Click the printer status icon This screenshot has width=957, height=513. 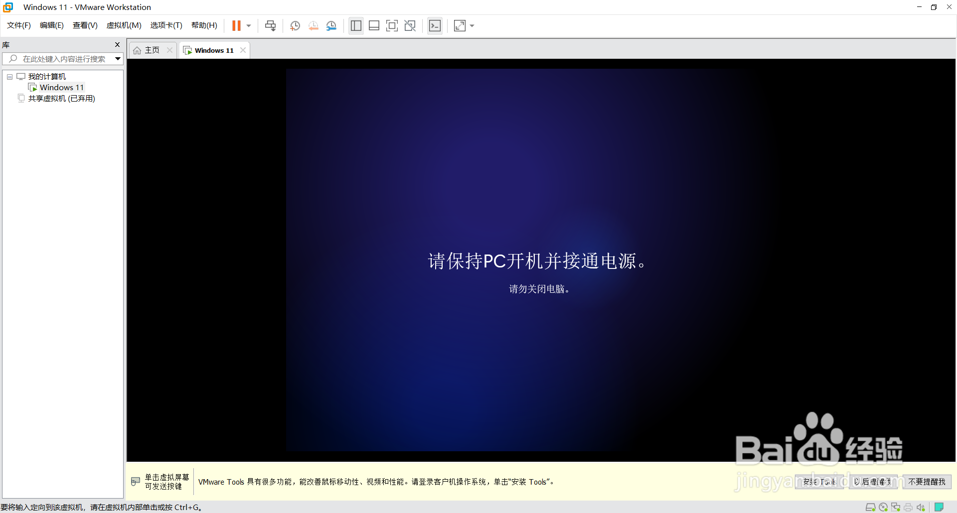(x=908, y=507)
